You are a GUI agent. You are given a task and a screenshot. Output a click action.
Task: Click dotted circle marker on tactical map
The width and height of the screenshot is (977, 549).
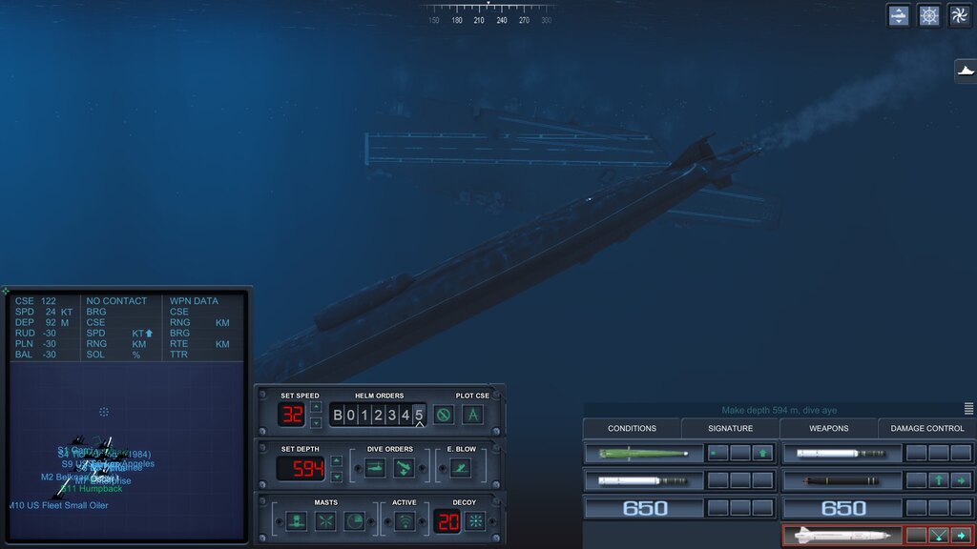(104, 412)
